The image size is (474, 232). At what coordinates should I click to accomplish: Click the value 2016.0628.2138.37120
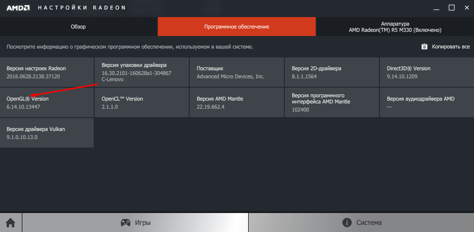[33, 76]
